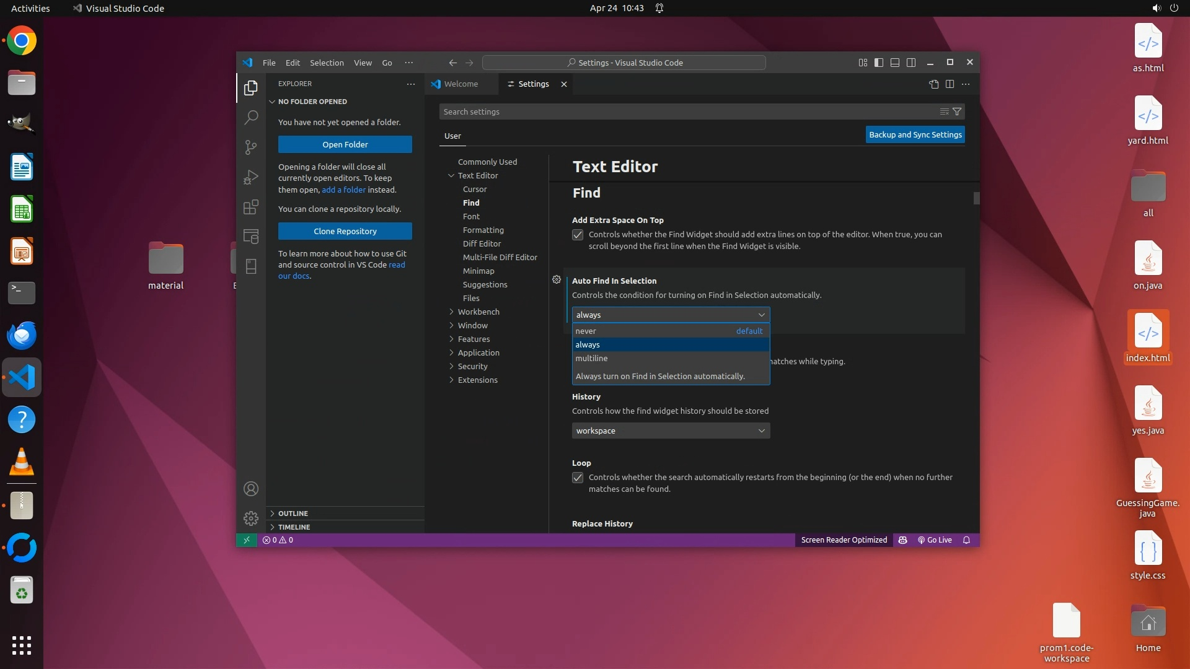Viewport: 1190px width, 669px height.
Task: Click the Manage gear icon
Action: point(251,518)
